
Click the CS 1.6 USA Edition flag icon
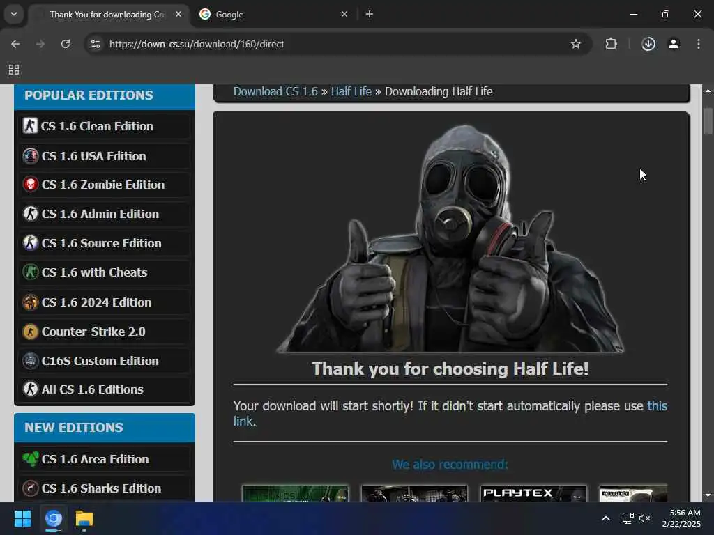(x=31, y=156)
